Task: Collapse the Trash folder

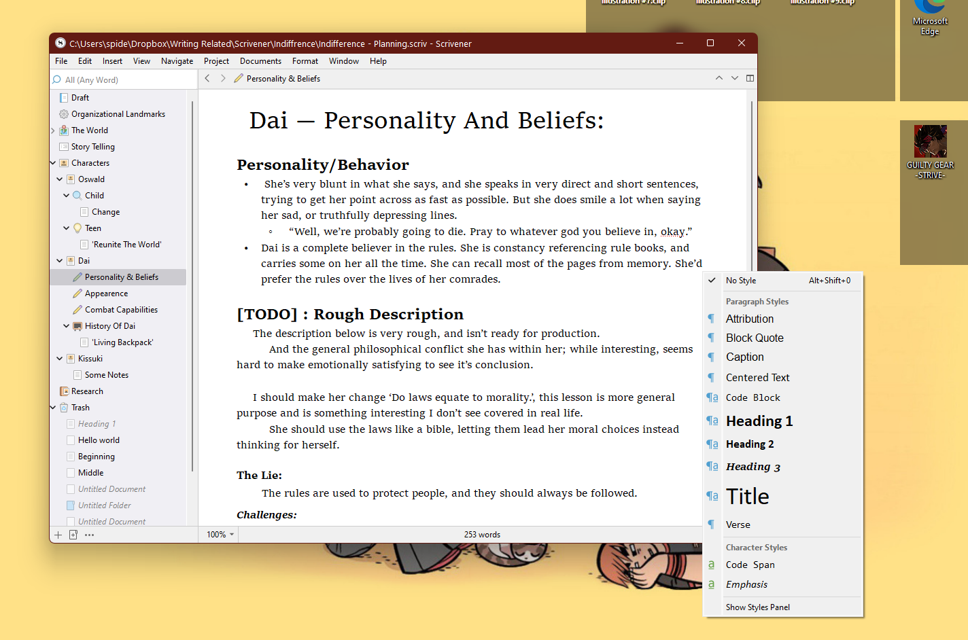Action: point(53,408)
